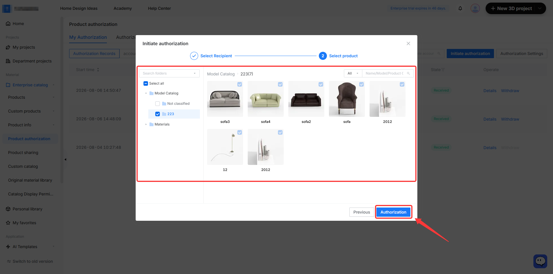The image size is (553, 274).
Task: Close the Initiate authorization dialog
Action: click(408, 43)
